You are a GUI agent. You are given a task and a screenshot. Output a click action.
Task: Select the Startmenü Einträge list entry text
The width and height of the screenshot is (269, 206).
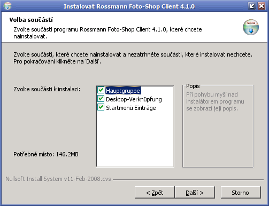point(131,108)
